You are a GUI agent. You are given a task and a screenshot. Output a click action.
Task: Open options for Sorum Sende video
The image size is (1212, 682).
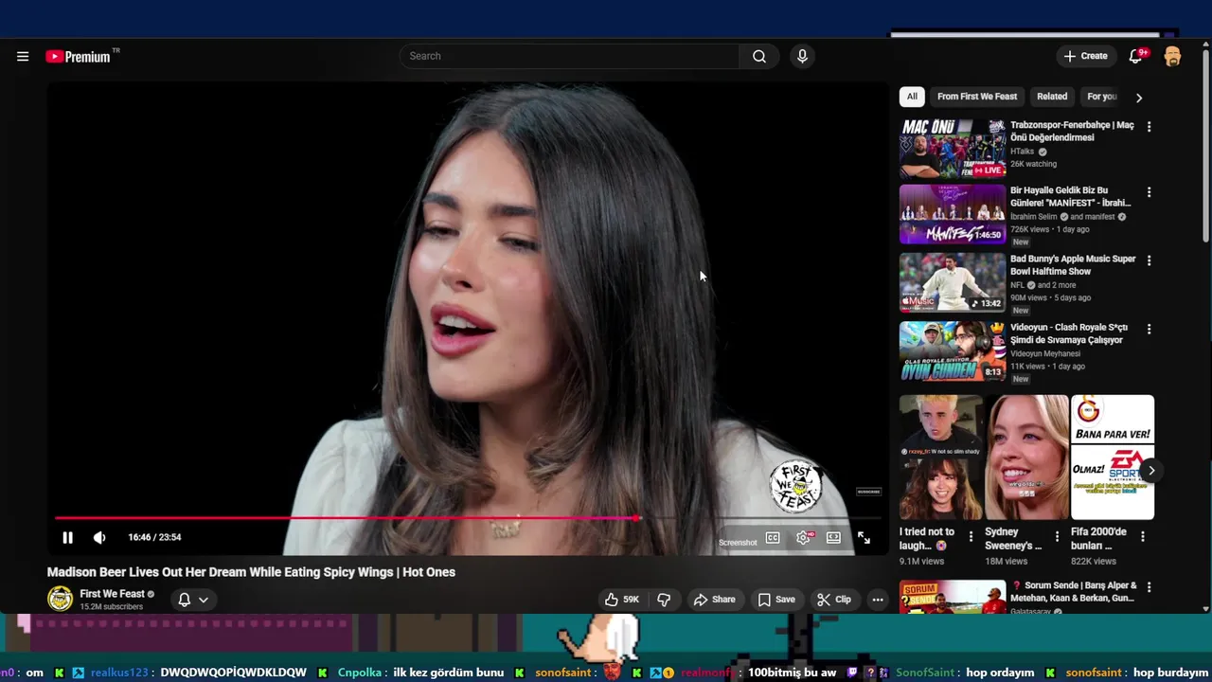(x=1149, y=587)
